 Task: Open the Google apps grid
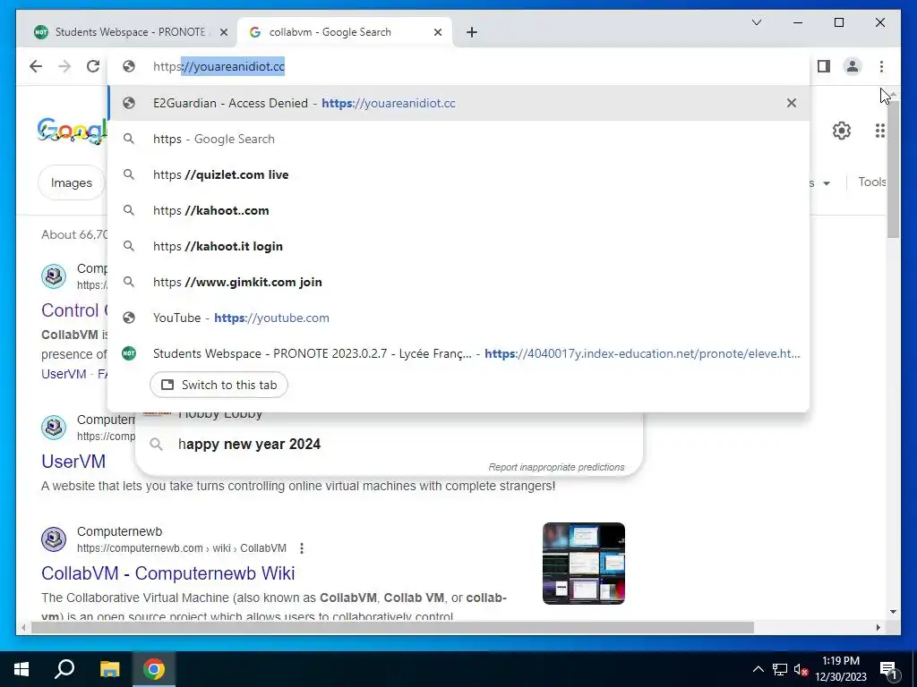point(879,131)
